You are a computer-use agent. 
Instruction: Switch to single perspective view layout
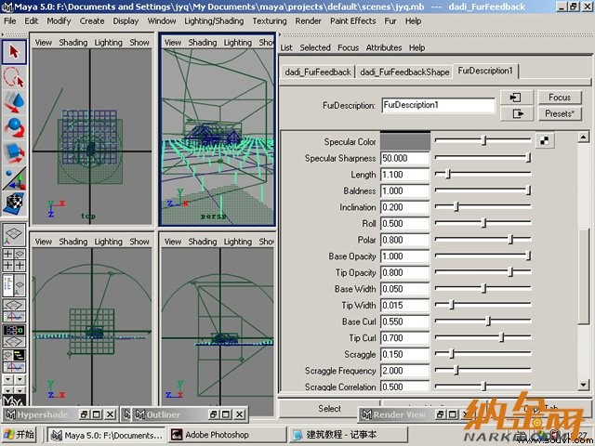[14, 235]
